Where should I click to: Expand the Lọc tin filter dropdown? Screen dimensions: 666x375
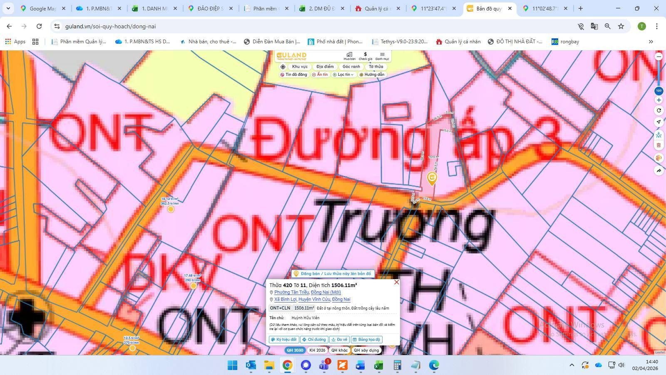(343, 75)
